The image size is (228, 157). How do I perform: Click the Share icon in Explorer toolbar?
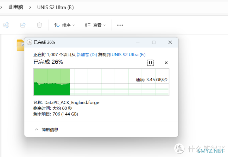coord(23,25)
